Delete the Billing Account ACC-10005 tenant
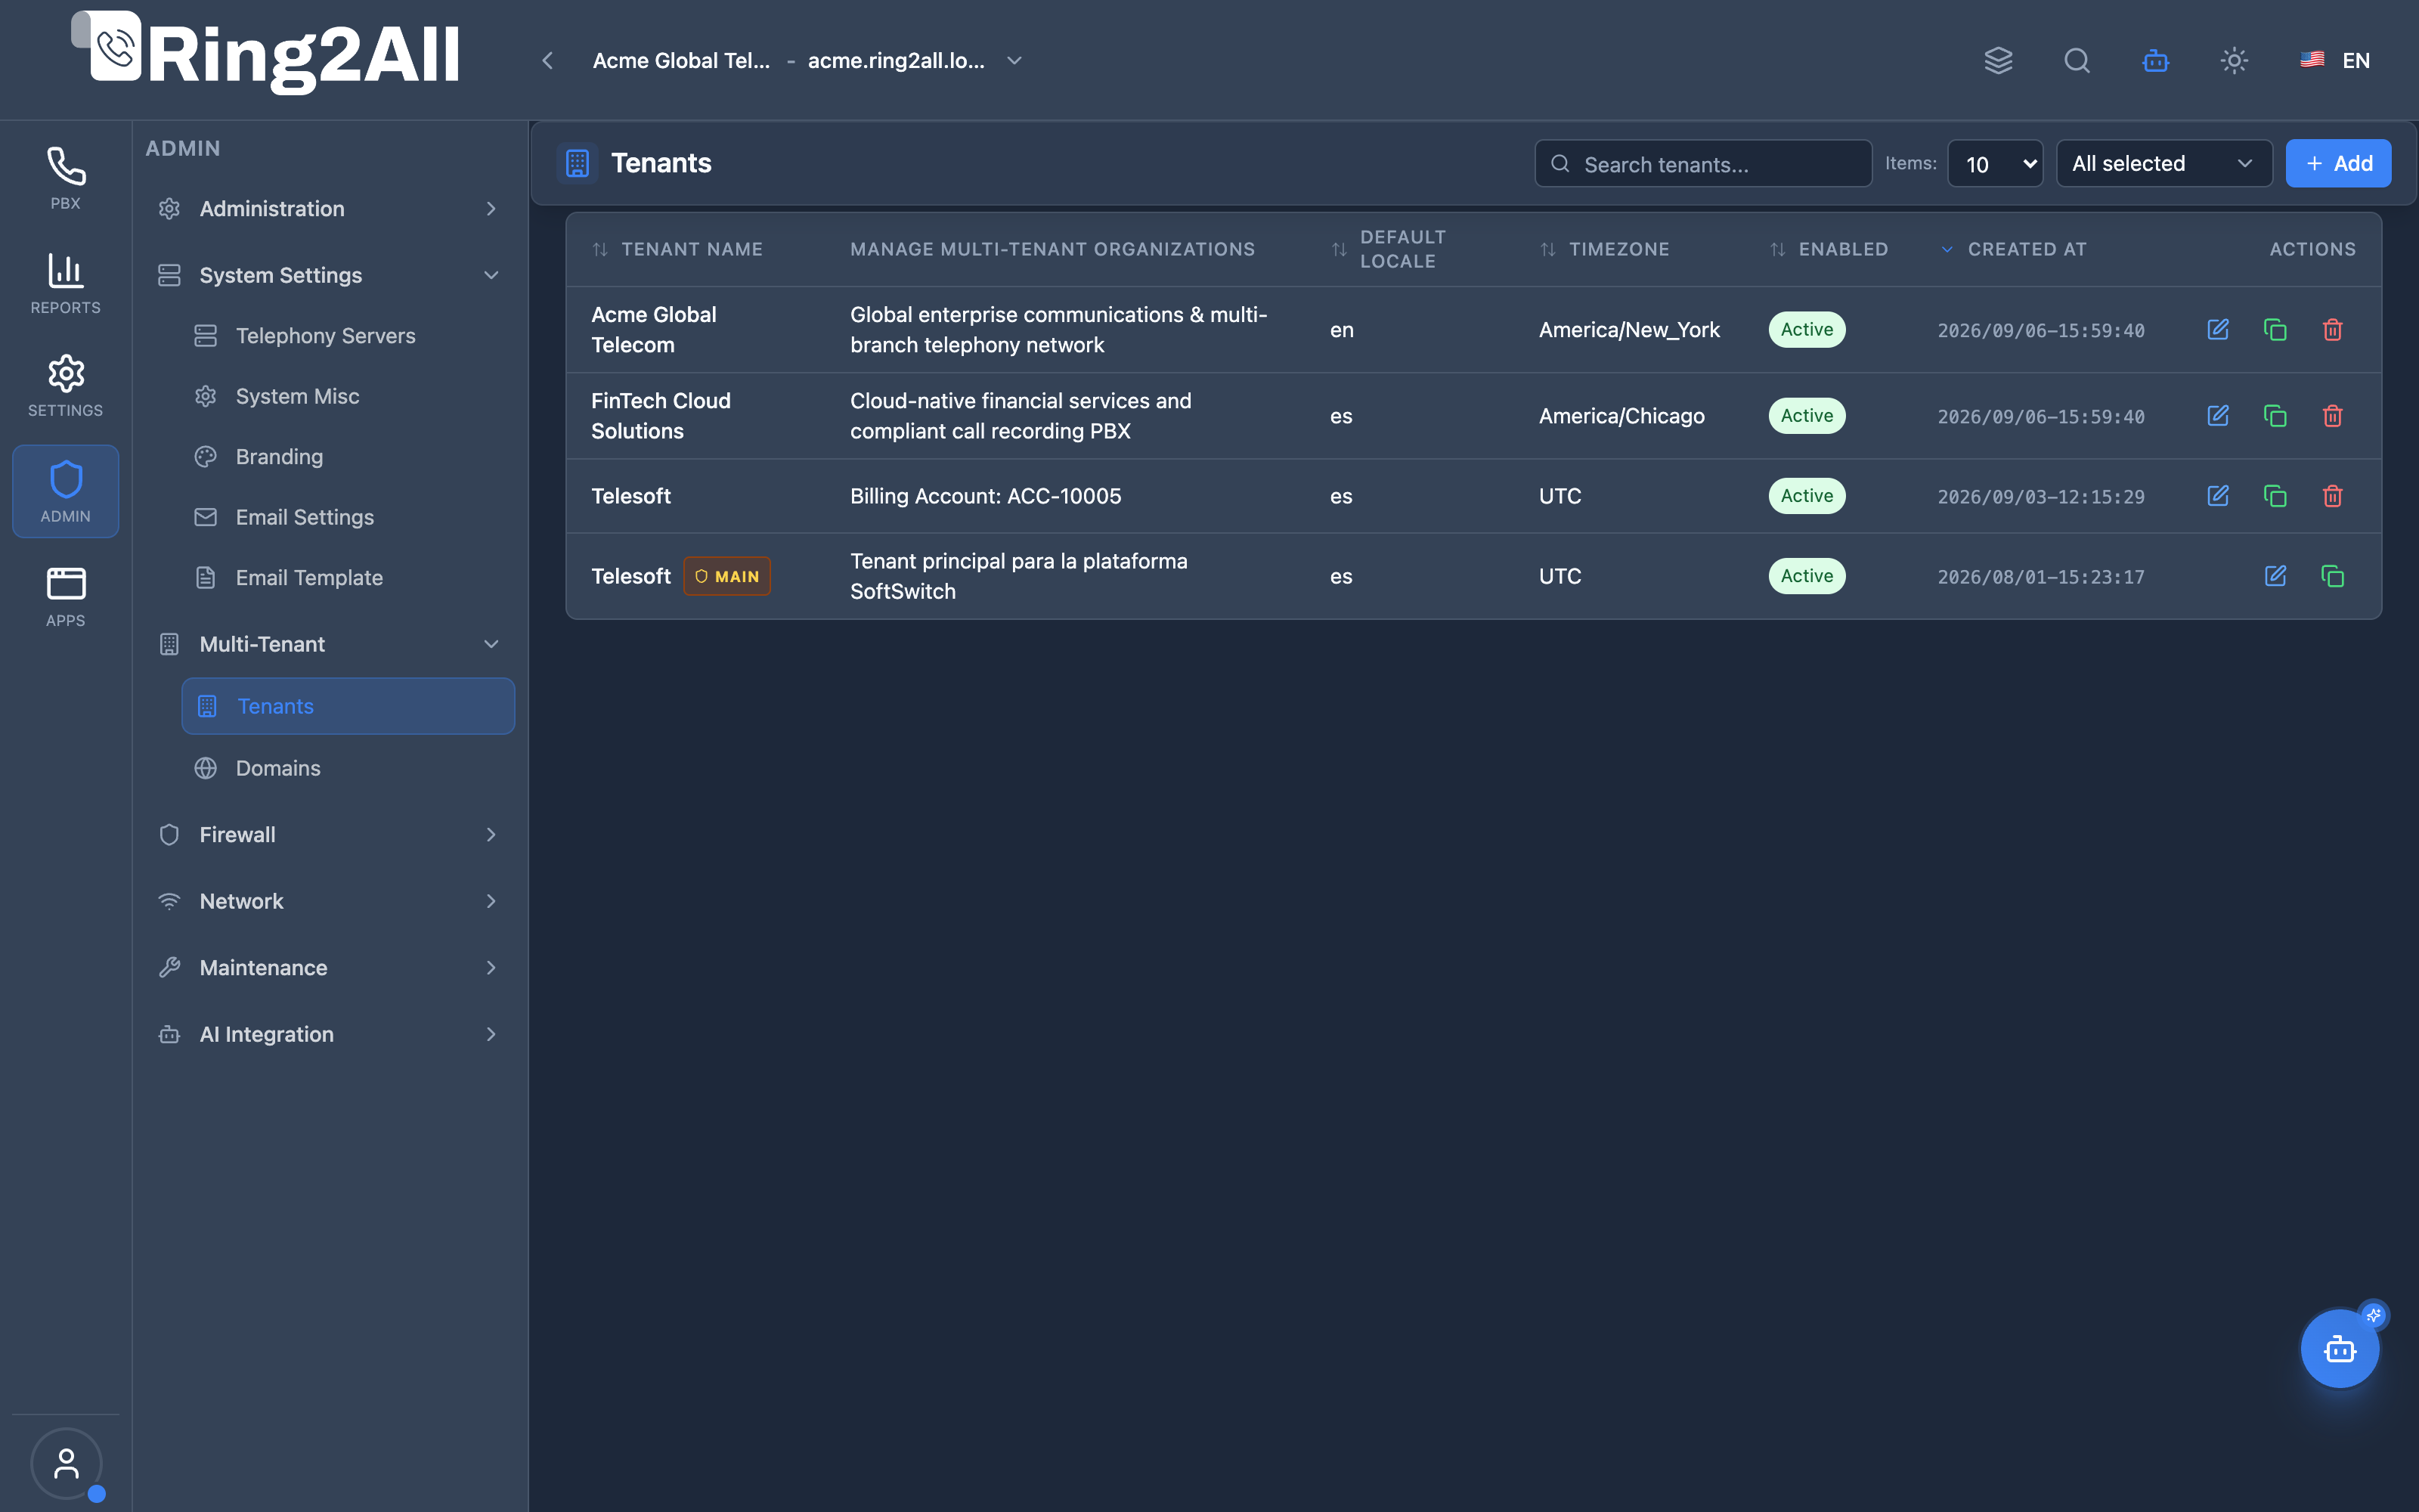 tap(2332, 495)
